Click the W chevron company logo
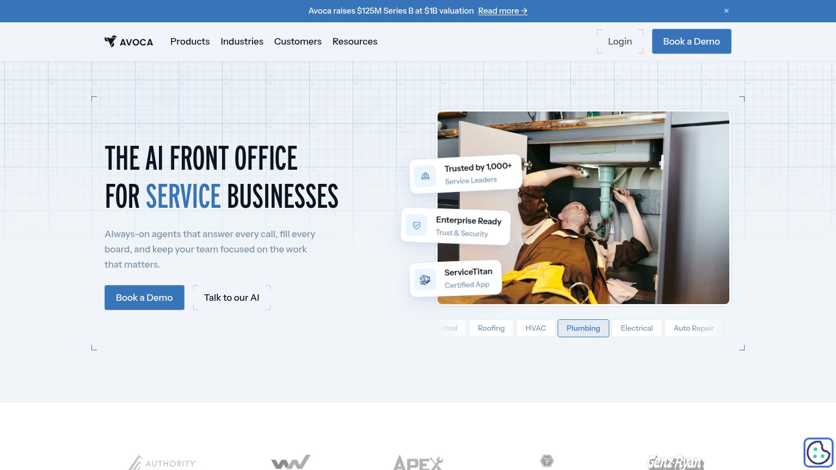Screen dimensions: 836x470 291,462
